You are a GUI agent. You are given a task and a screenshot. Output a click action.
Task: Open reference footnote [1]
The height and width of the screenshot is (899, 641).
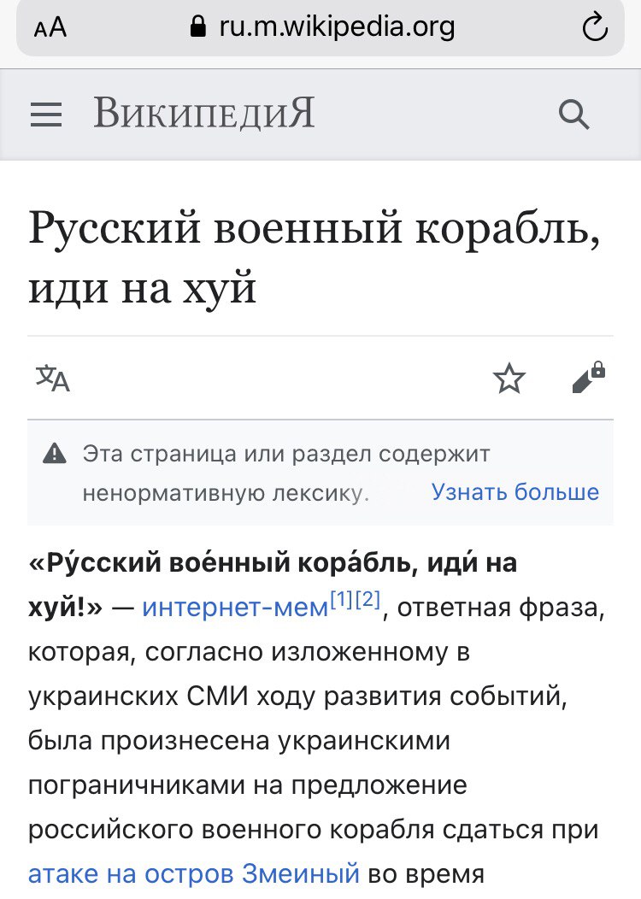tap(342, 601)
